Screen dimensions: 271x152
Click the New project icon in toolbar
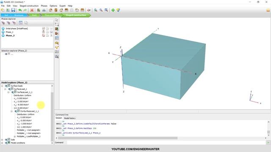coord(3,10)
